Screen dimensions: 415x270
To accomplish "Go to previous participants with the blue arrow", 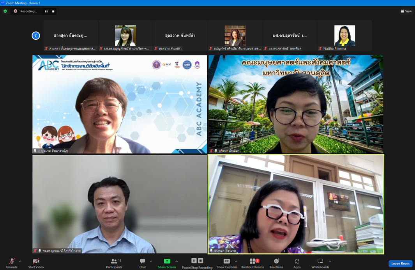I will point(36,36).
